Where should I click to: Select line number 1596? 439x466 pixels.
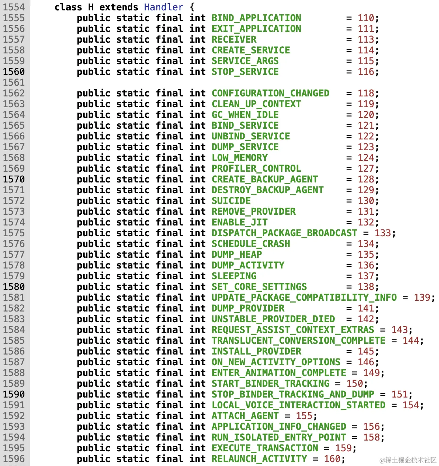pos(14,459)
